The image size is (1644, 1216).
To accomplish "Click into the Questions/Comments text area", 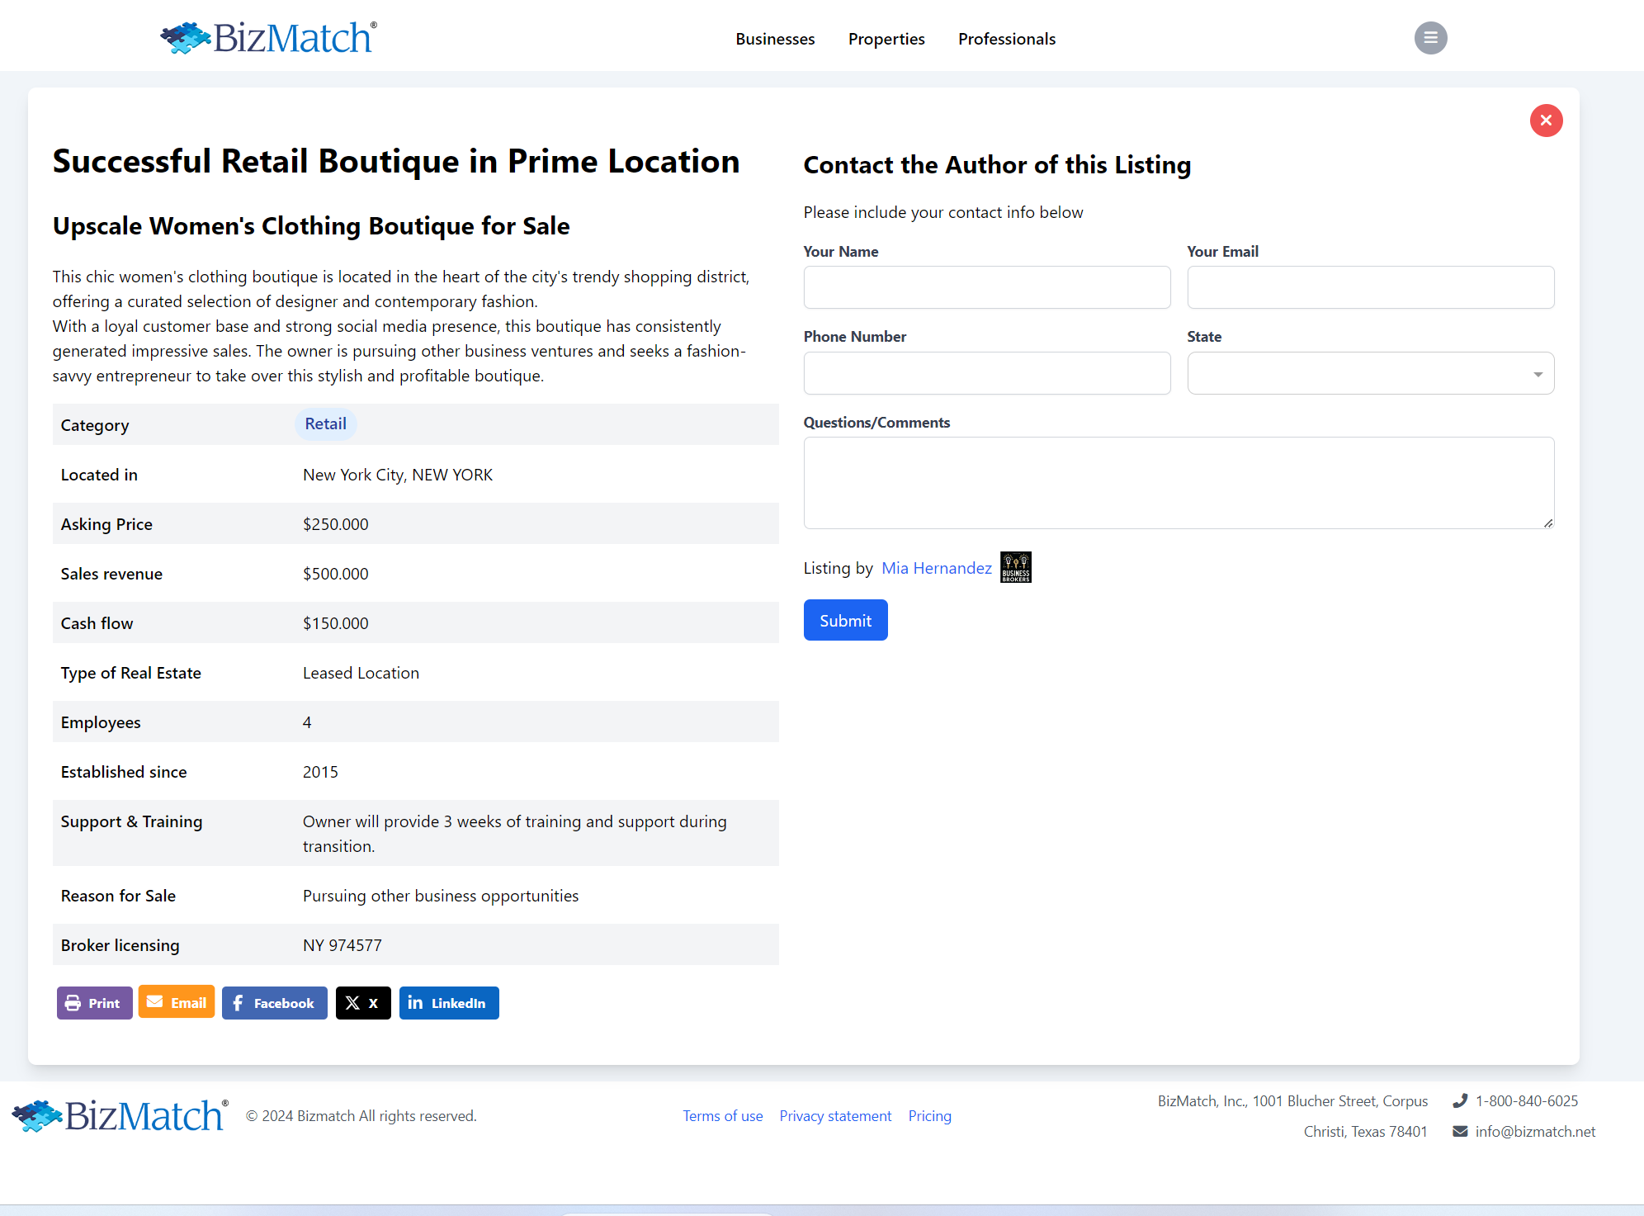I will pos(1179,483).
